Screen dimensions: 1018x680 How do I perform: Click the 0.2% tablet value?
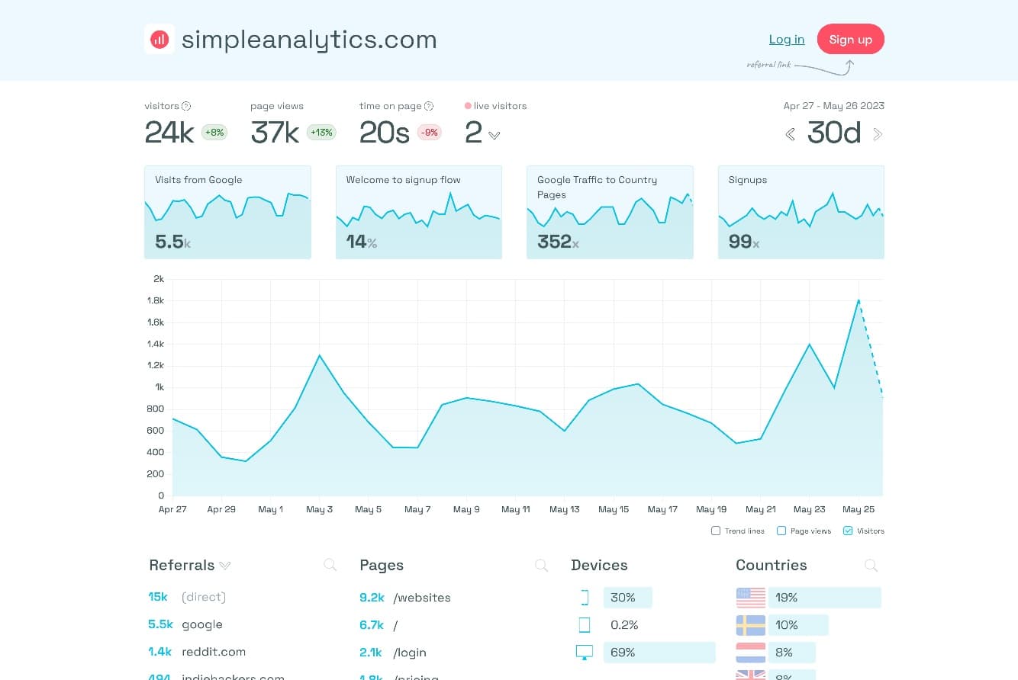coord(624,625)
